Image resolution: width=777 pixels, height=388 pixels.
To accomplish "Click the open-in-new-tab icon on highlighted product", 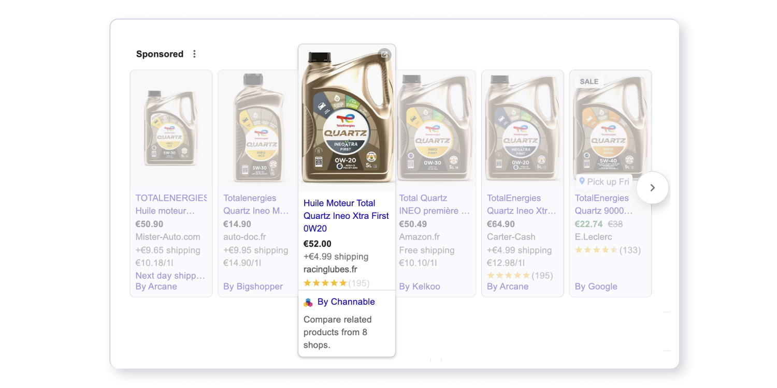I will (x=384, y=54).
